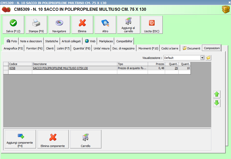Switch to the Clienti tab

point(50,48)
